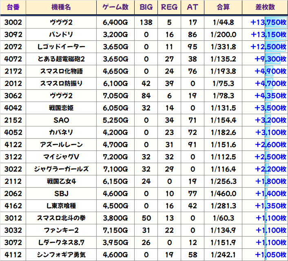
Task: Click the 差枚数 column header
Action: pyautogui.click(x=264, y=7)
